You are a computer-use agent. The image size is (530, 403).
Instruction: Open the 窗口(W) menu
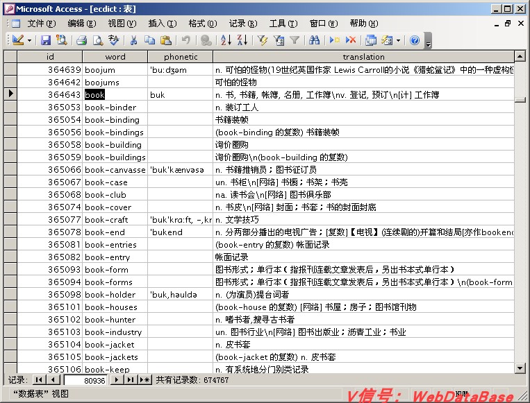pos(324,24)
